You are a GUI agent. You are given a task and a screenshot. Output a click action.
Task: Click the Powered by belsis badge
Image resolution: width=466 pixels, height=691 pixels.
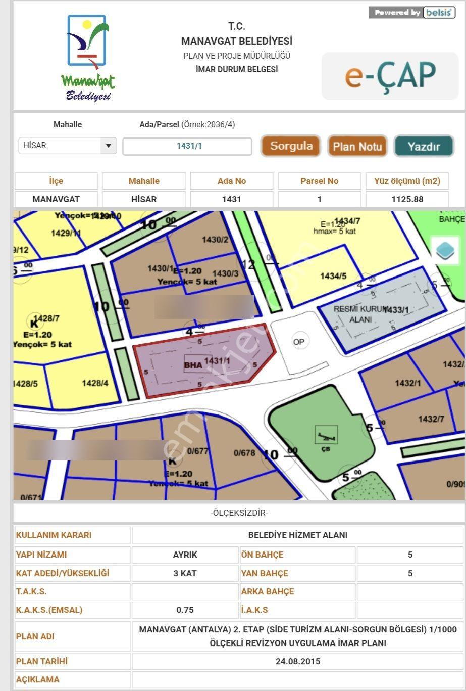412,13
